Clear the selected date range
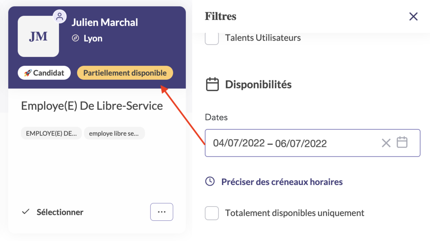 [386, 143]
